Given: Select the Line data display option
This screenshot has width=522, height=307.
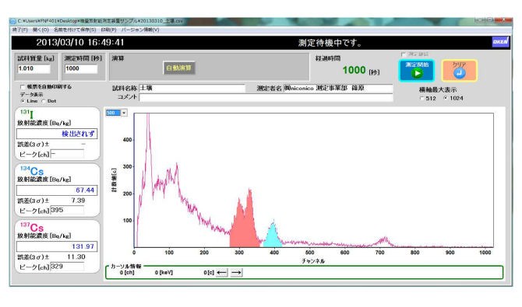Looking at the screenshot, I should (x=23, y=101).
